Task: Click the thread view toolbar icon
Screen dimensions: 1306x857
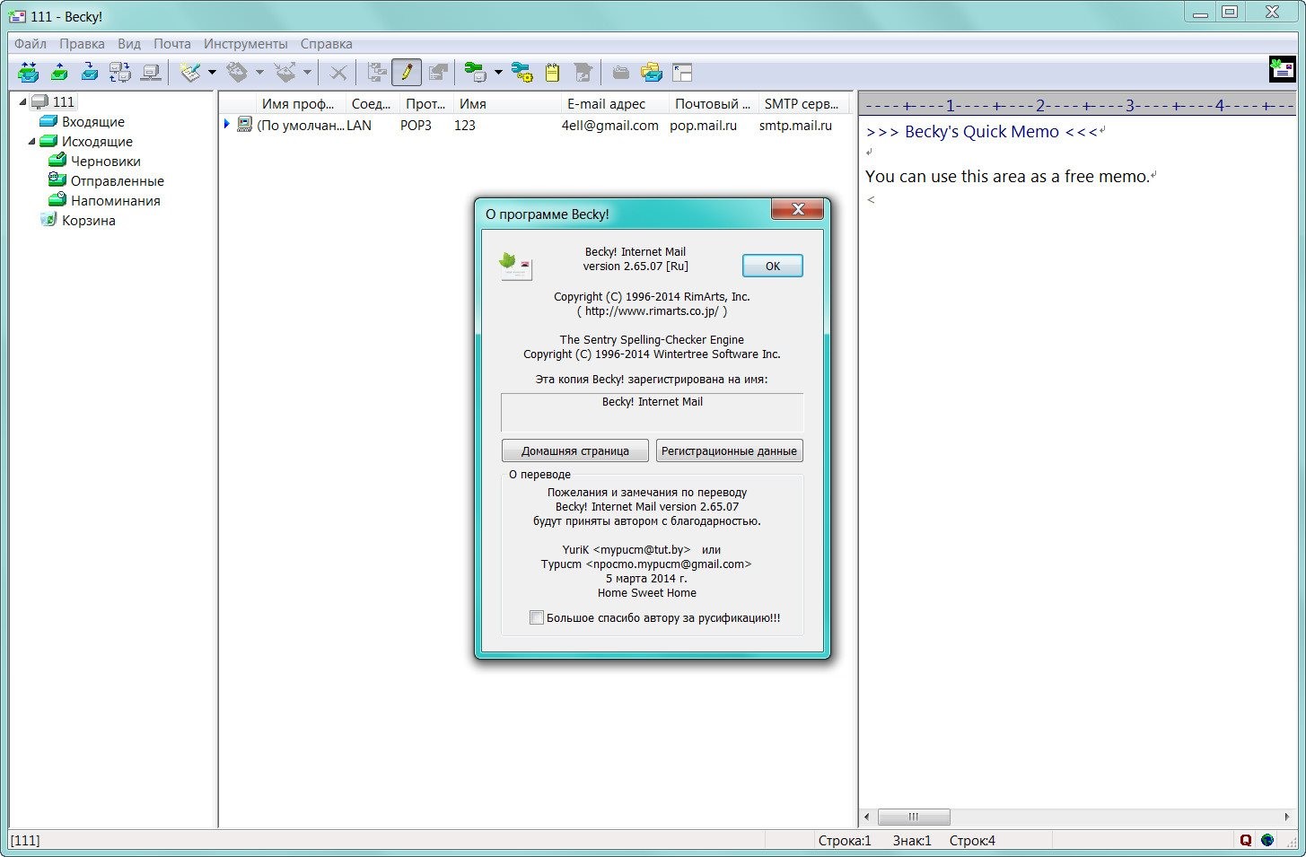Action: [x=377, y=72]
